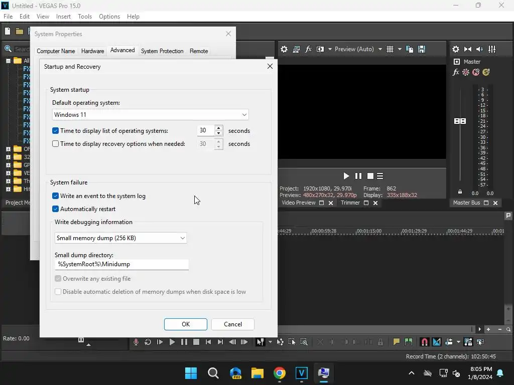
Task: Switch to System Protection tab
Action: click(162, 51)
